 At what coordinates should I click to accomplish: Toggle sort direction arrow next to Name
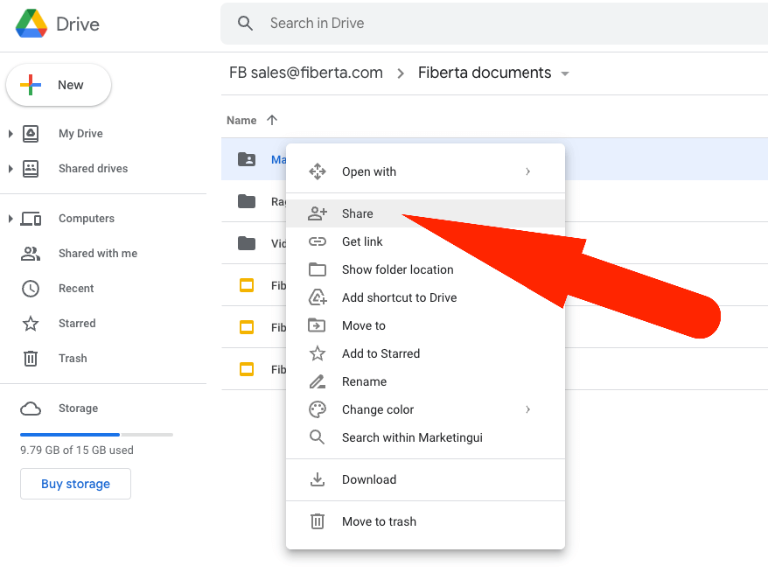[272, 120]
